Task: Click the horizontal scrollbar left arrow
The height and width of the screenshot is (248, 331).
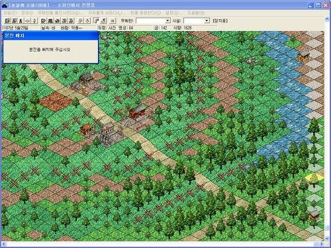Action: point(4,244)
